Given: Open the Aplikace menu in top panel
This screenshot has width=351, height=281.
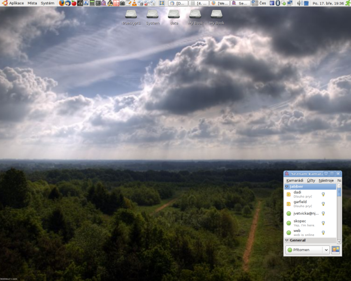Looking at the screenshot, I should pyautogui.click(x=13, y=3).
